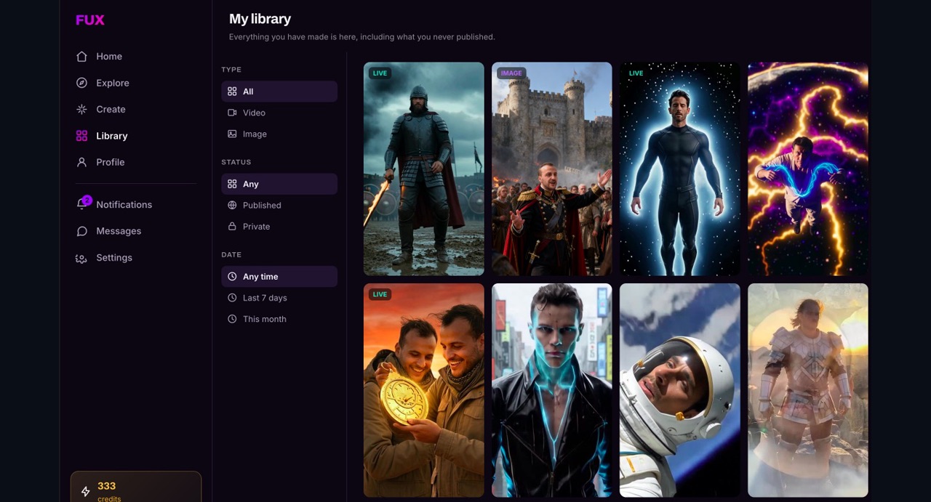Open the armored warrior with sword thumbnail
931x502 pixels.
[424, 169]
